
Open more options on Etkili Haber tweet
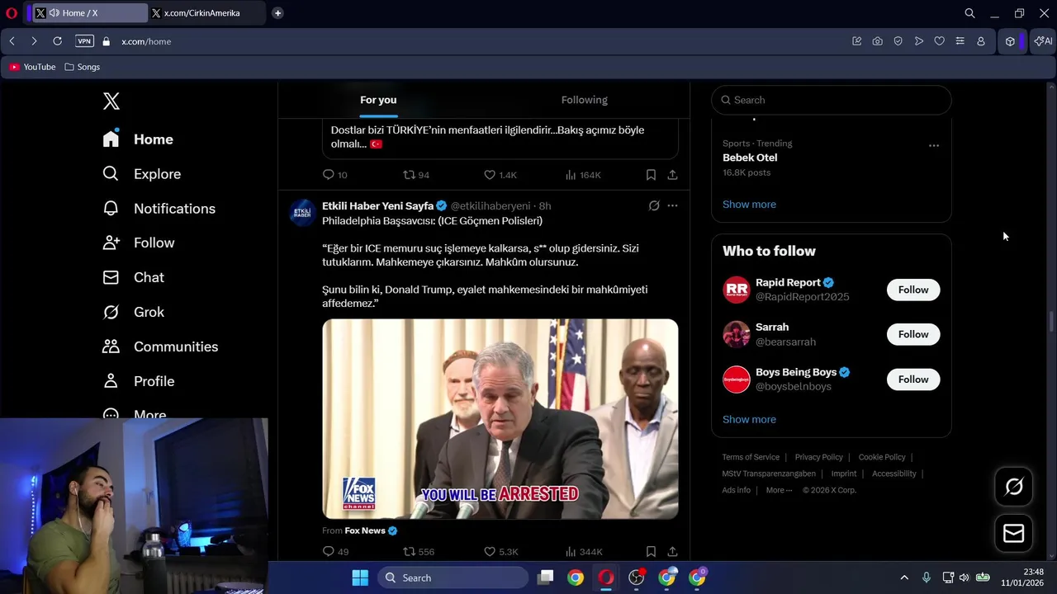[672, 205]
